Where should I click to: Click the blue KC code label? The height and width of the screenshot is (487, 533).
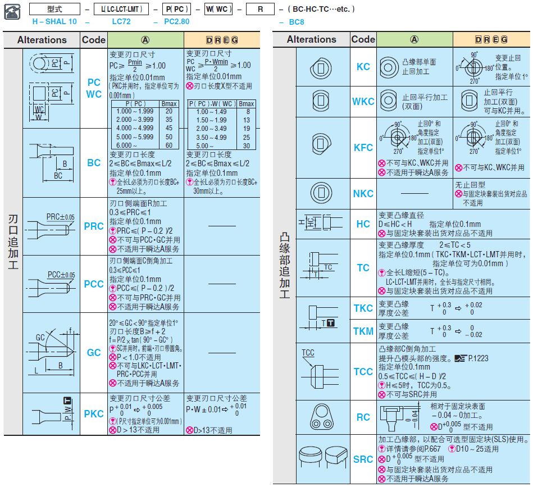pyautogui.click(x=363, y=67)
